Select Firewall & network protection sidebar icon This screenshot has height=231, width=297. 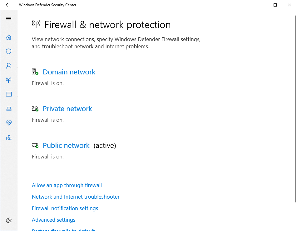(x=9, y=80)
